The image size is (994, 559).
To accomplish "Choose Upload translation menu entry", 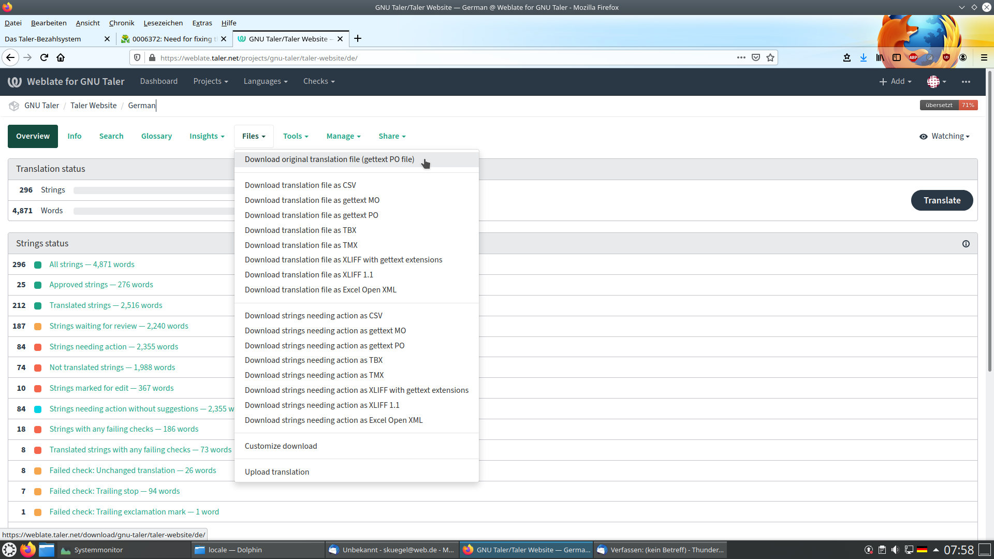I will pyautogui.click(x=277, y=472).
